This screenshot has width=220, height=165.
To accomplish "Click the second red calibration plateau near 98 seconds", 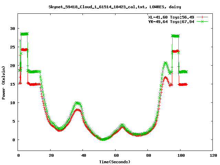I will pos(175,51).
